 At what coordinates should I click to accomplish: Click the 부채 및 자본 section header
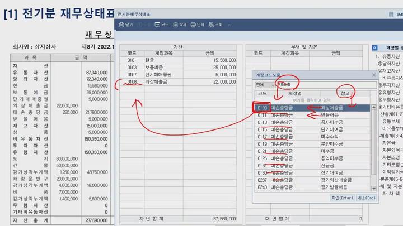tap(304, 47)
